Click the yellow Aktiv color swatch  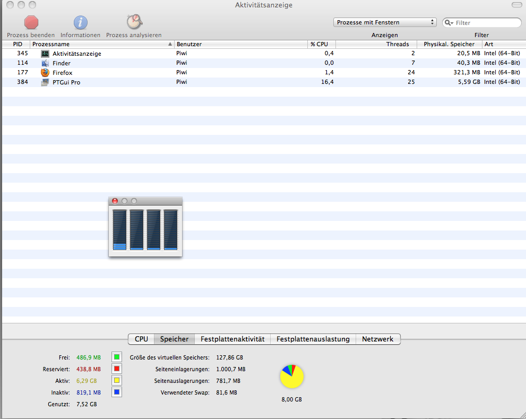click(x=117, y=380)
